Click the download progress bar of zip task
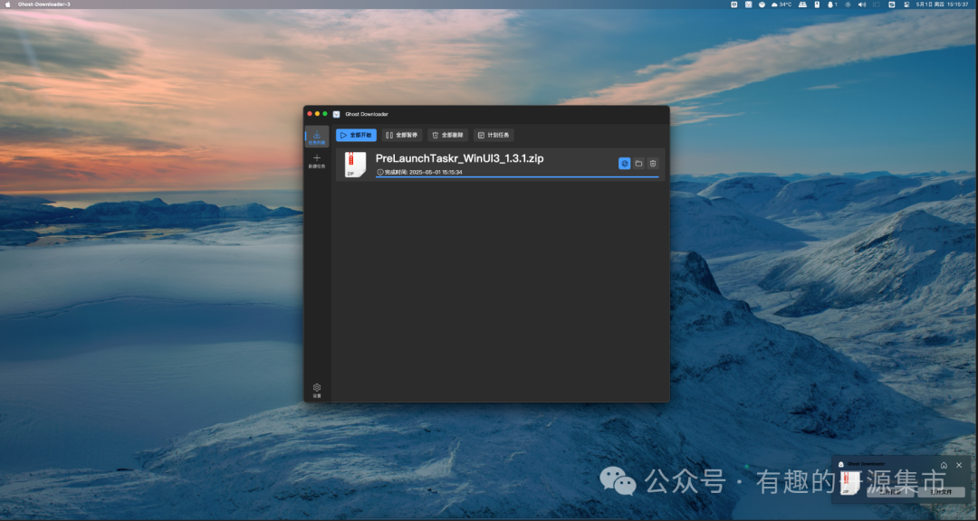Screen dimensions: 978x521 point(516,177)
